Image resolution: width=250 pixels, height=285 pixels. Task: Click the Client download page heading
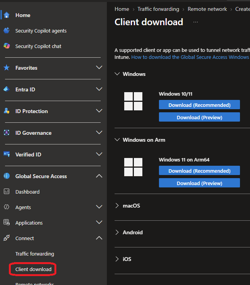pos(149,22)
